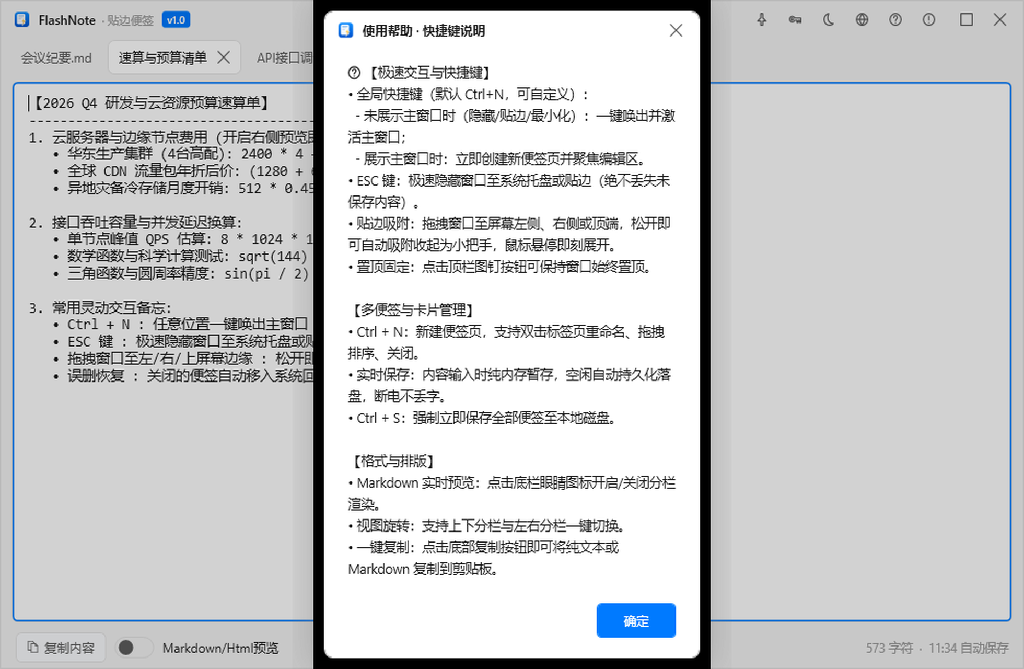Click the v1.0 version badge
The width and height of the screenshot is (1024, 669).
point(176,20)
